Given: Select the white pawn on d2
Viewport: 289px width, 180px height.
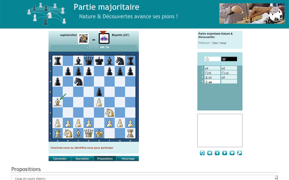Looking at the screenshot, I should (89, 123).
